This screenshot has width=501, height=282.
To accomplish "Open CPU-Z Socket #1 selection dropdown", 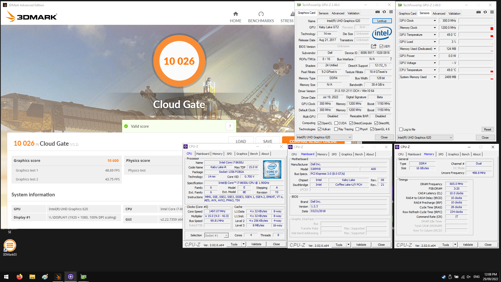I will pyautogui.click(x=216, y=236).
